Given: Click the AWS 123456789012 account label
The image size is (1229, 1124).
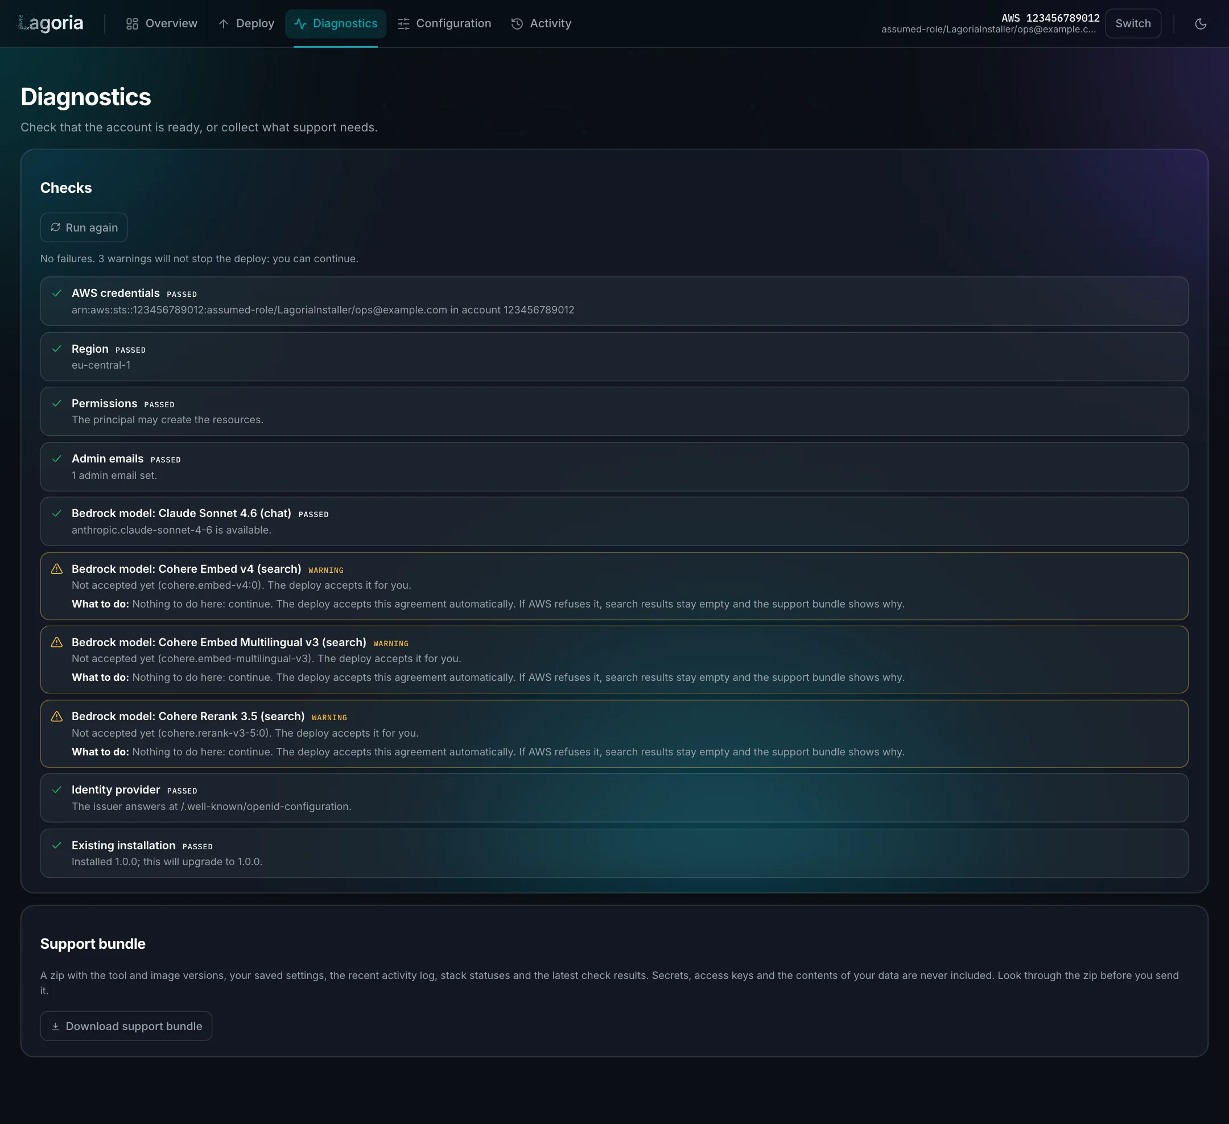Looking at the screenshot, I should coord(1050,18).
